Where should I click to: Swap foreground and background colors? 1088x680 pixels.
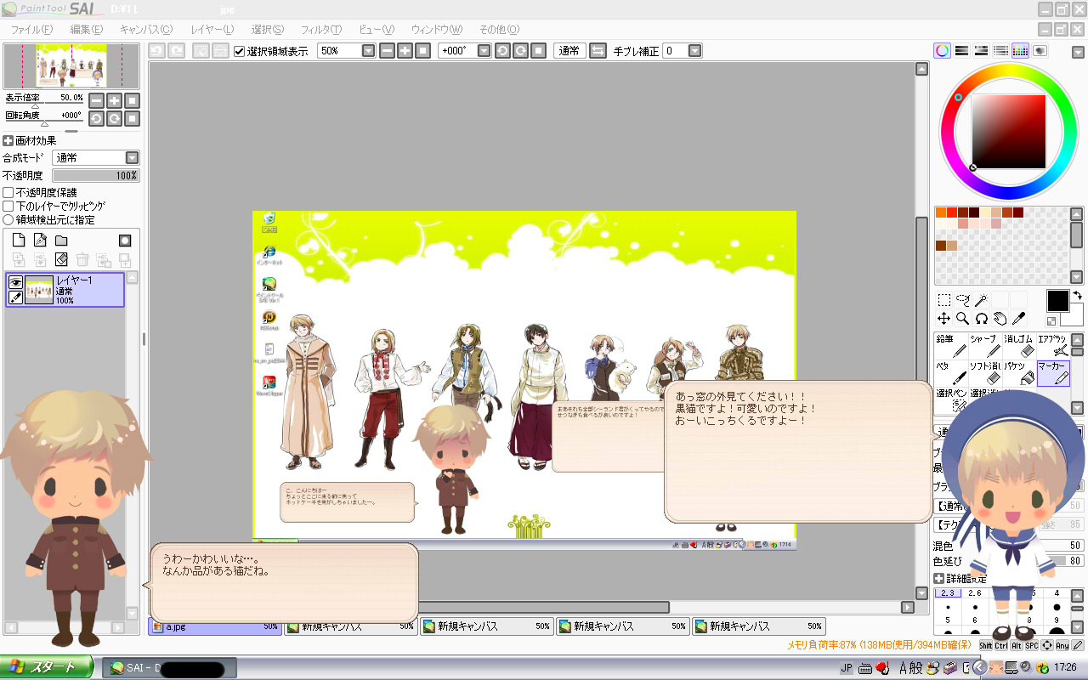tap(1077, 296)
